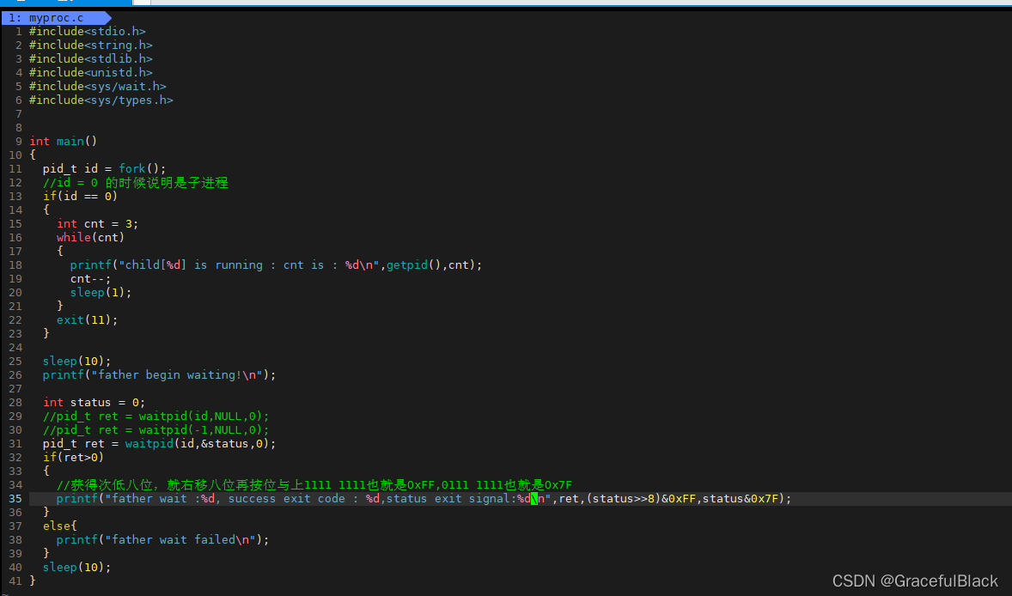Click the #include<sys/types.h> line
Image resolution: width=1012 pixels, height=596 pixels.
(101, 100)
